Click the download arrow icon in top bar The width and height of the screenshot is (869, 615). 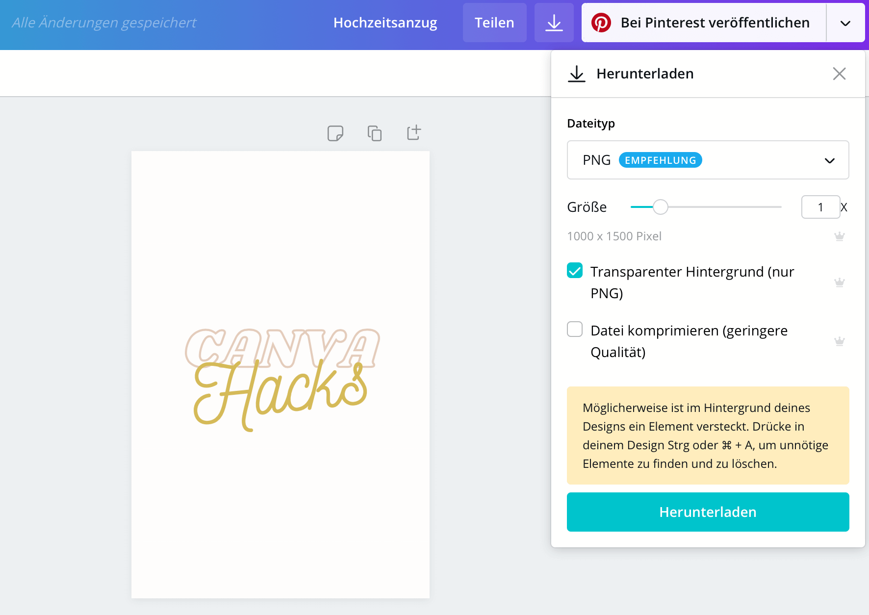coord(554,23)
